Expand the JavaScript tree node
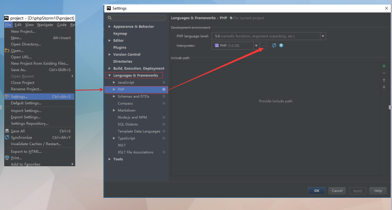The image size is (392, 210). [x=114, y=82]
